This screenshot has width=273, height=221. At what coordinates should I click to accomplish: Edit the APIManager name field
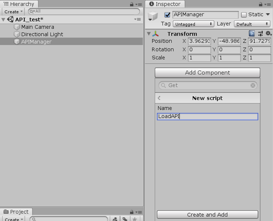[x=206, y=14]
